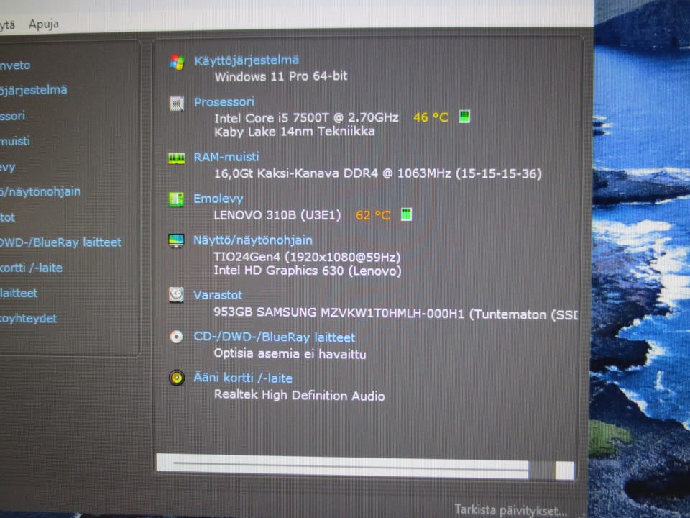690x518 pixels.
Task: Open the Varastot heading link
Action: [218, 295]
